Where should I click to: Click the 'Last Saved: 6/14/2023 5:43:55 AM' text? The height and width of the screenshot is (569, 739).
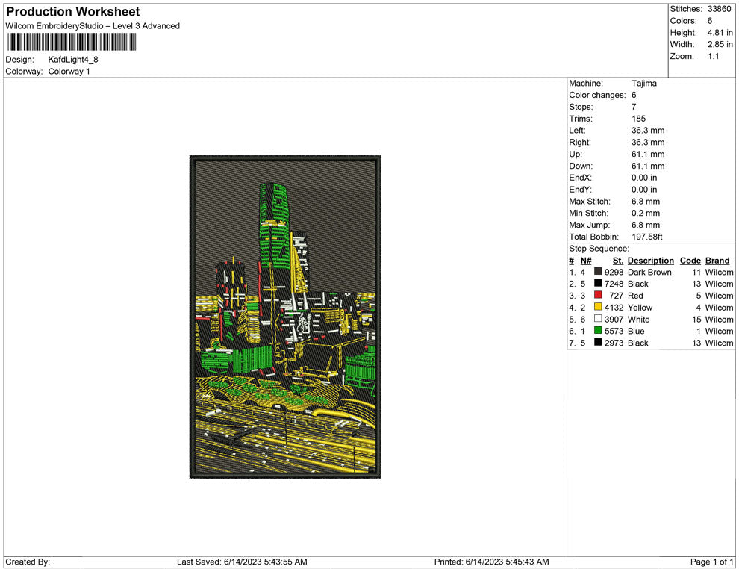pyautogui.click(x=242, y=562)
